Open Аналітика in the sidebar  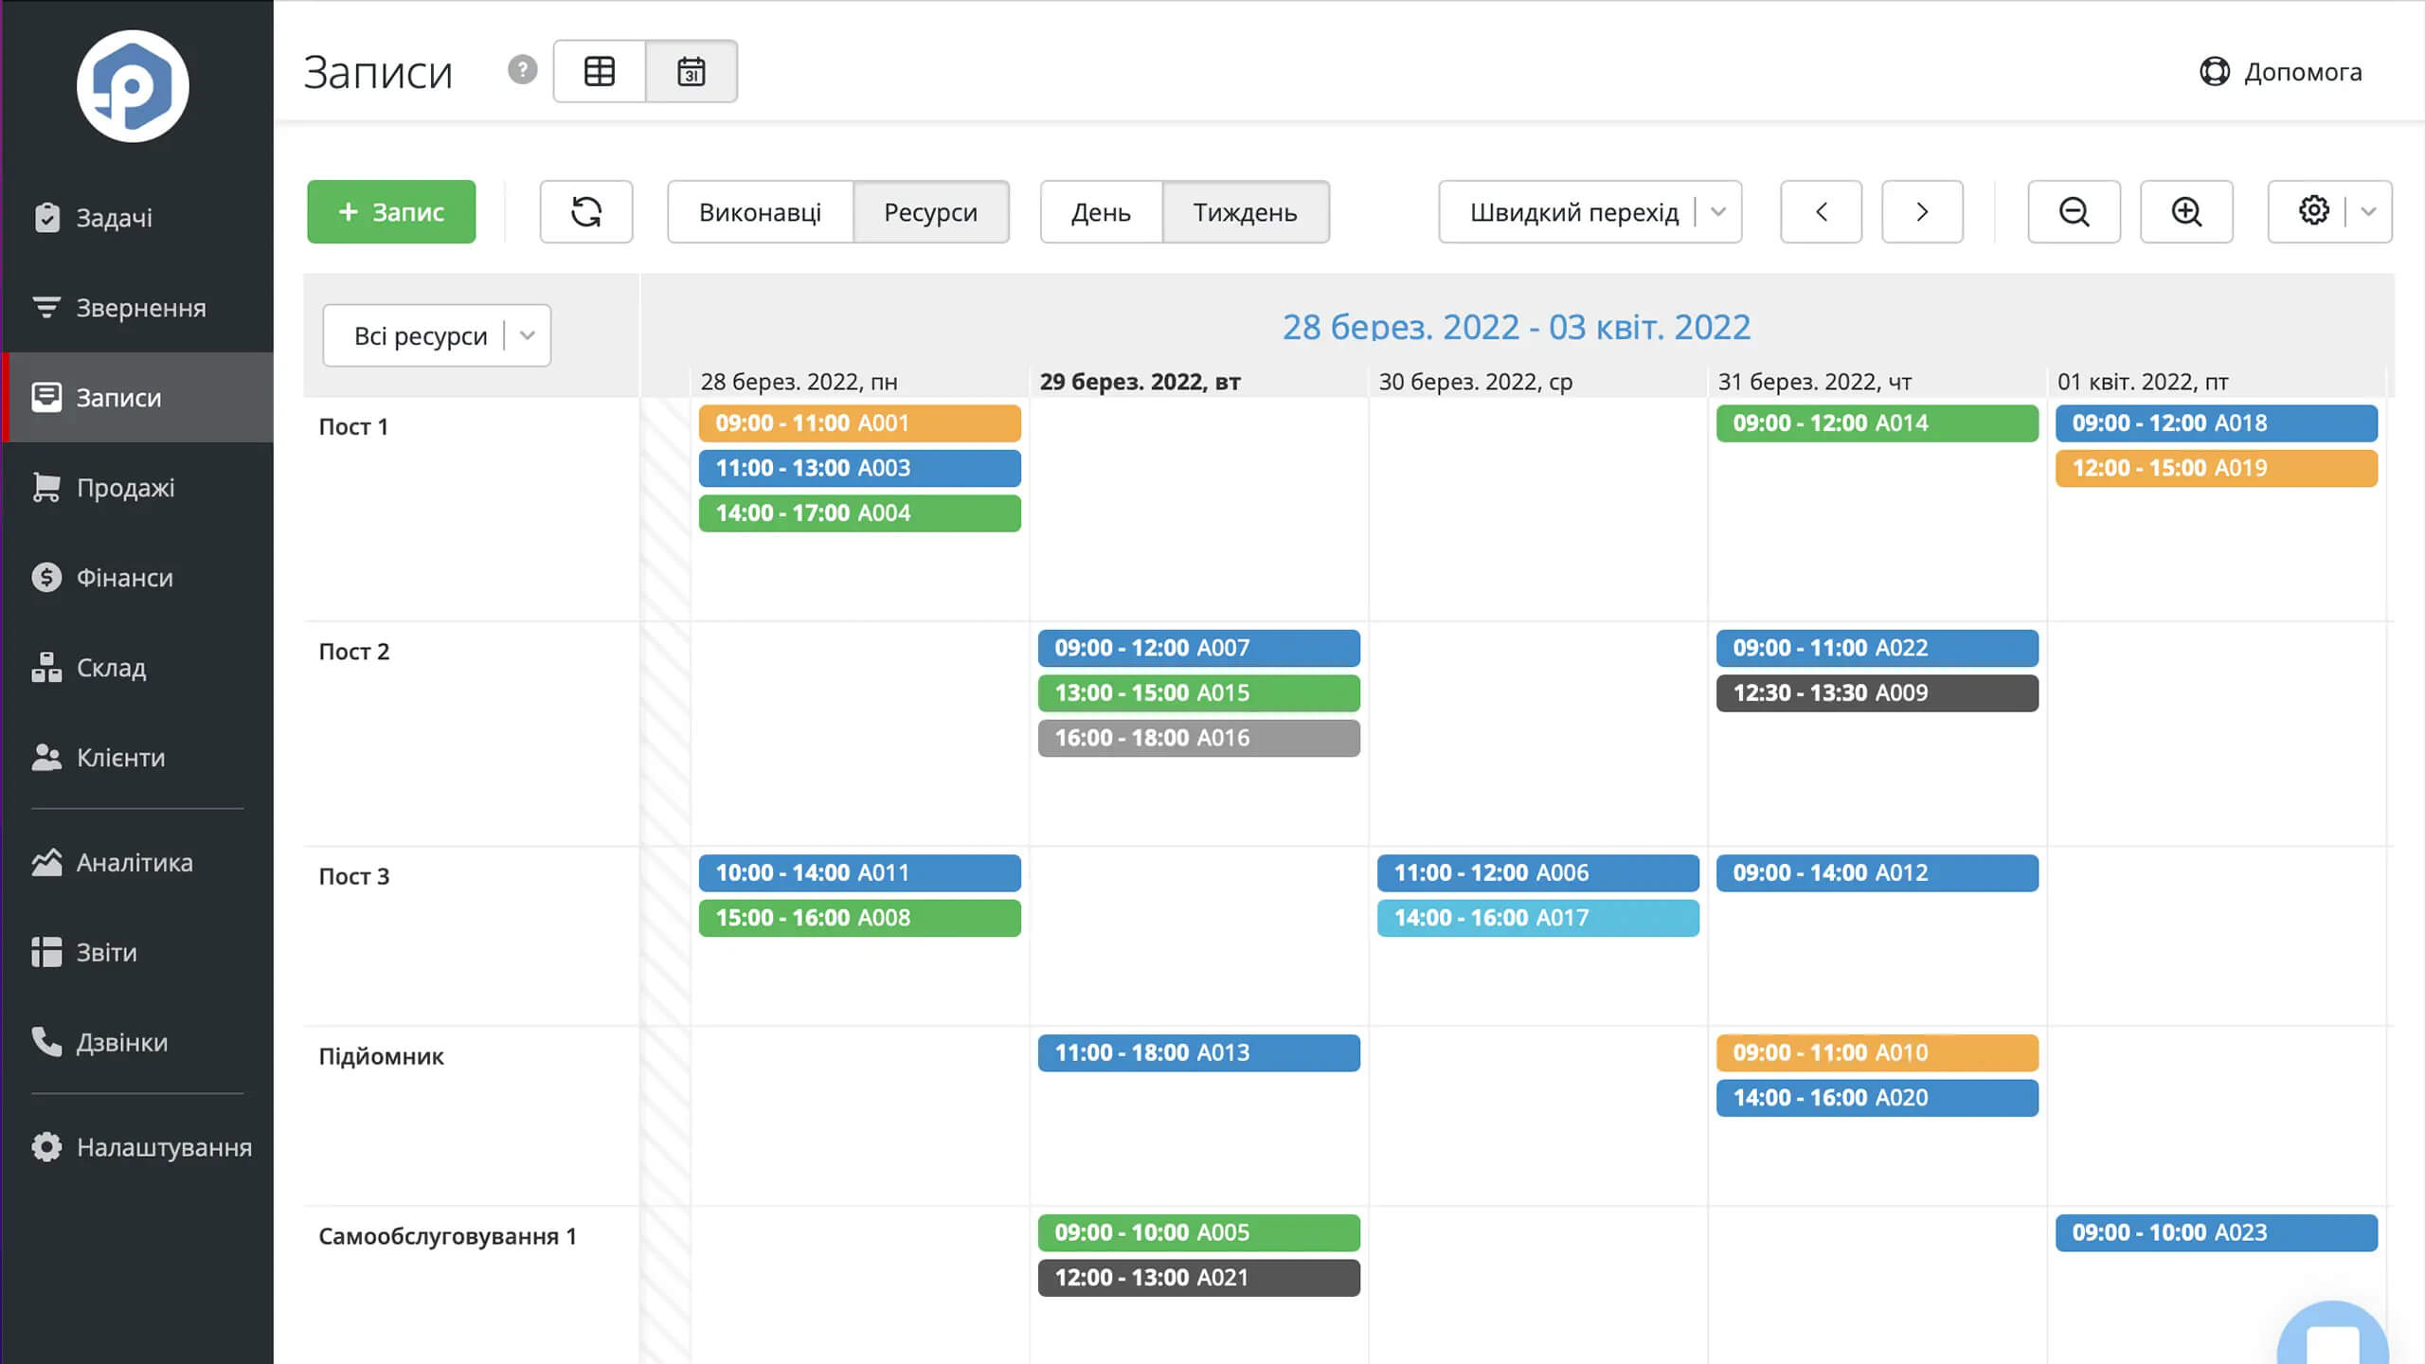[135, 863]
